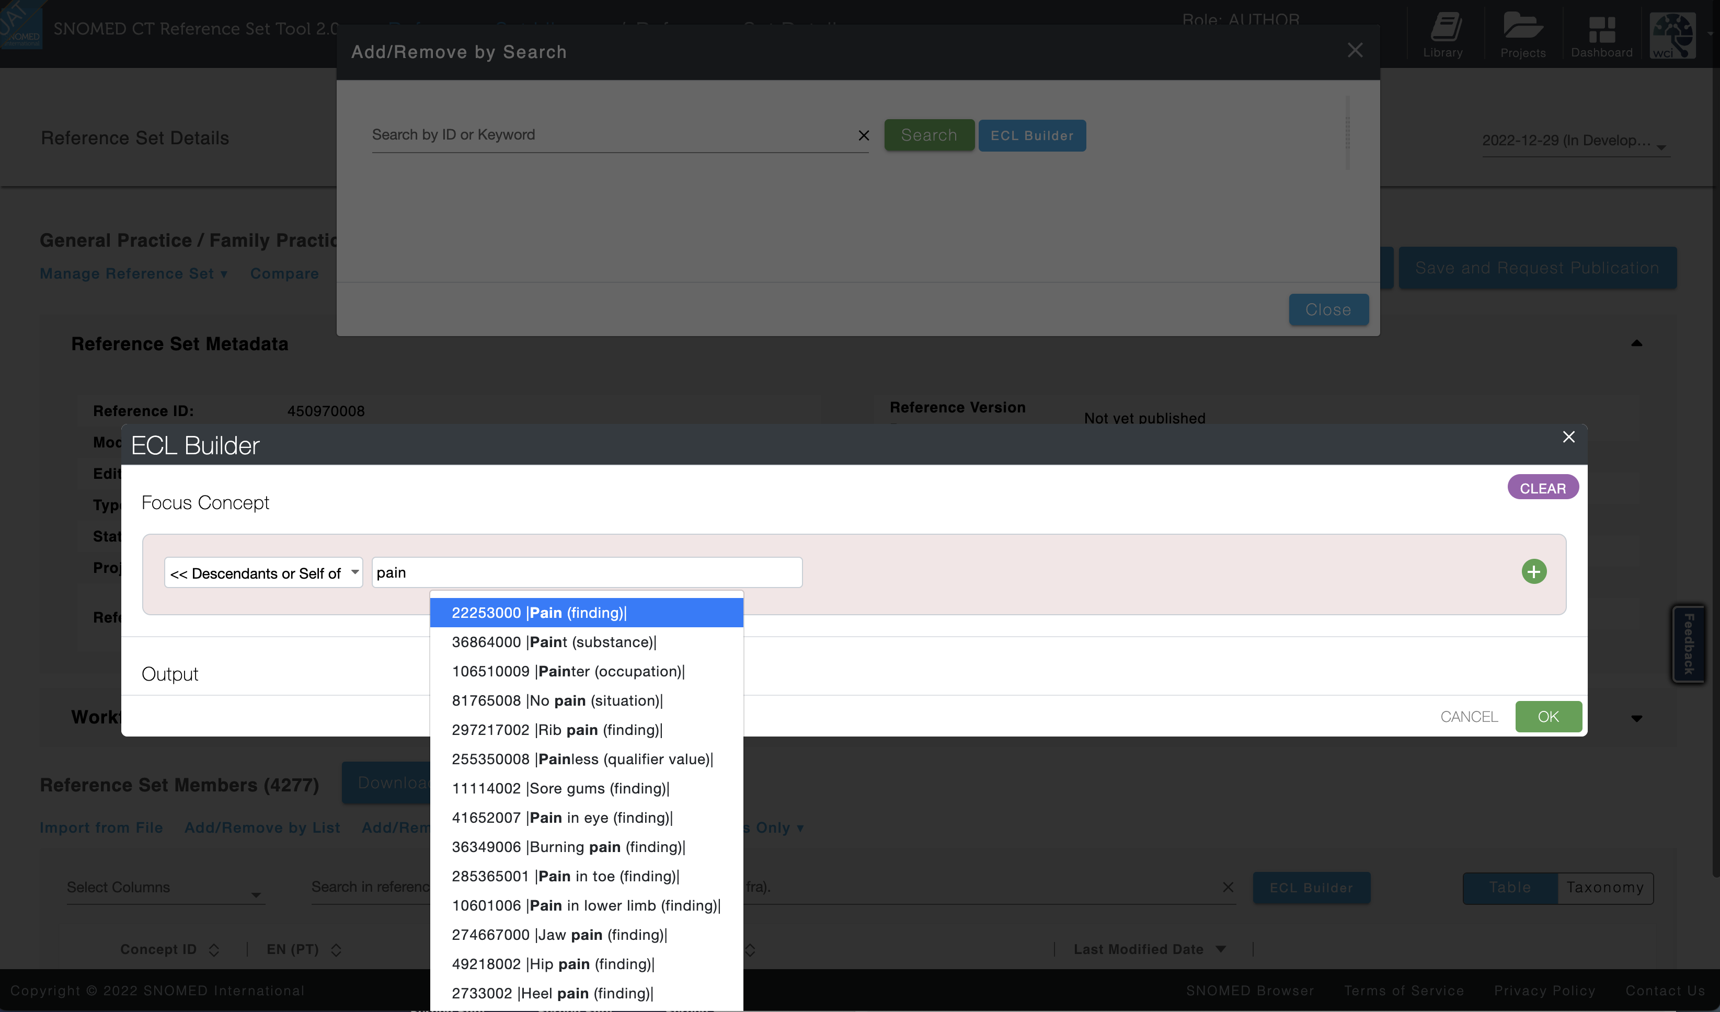
Task: Click ECL Builder button near members table
Action: click(x=1311, y=888)
